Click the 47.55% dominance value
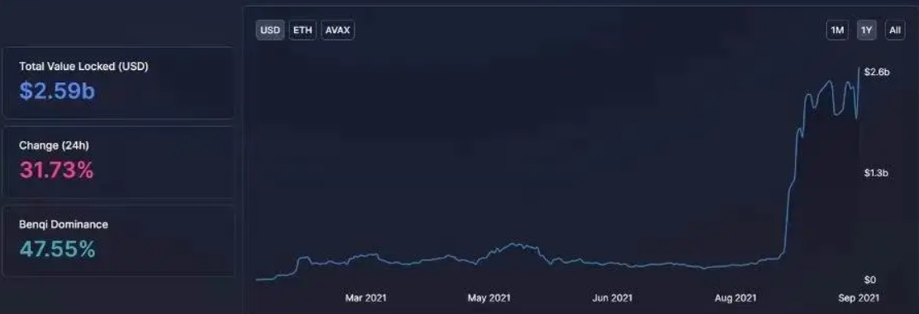 [x=58, y=250]
